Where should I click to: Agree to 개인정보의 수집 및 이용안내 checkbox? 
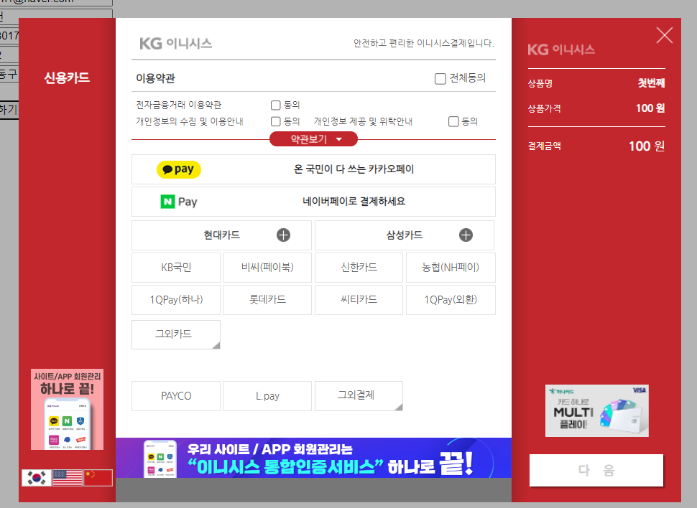pos(276,122)
